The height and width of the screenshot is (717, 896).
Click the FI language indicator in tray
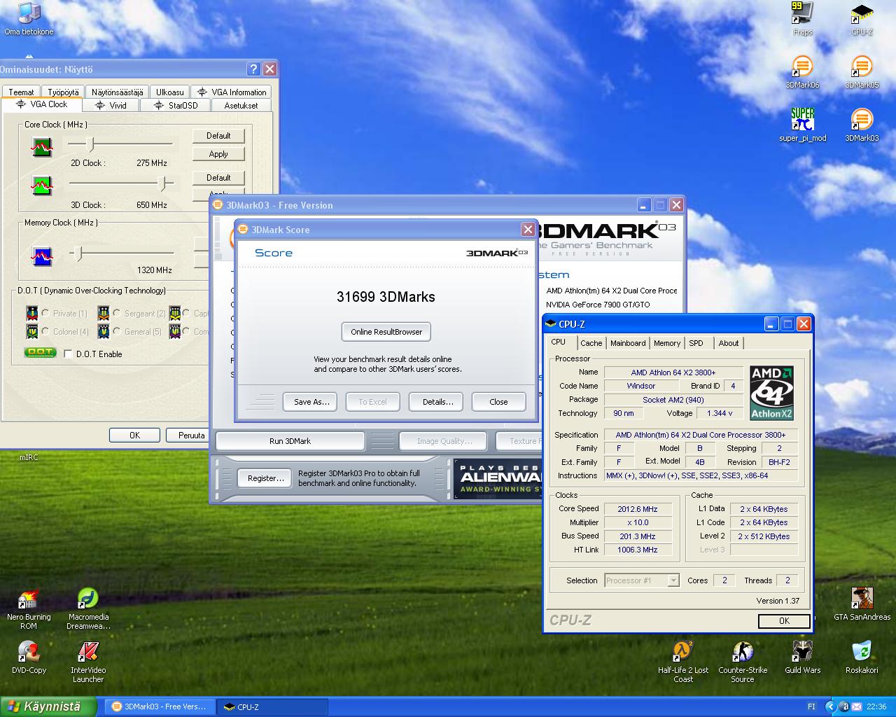coord(811,707)
